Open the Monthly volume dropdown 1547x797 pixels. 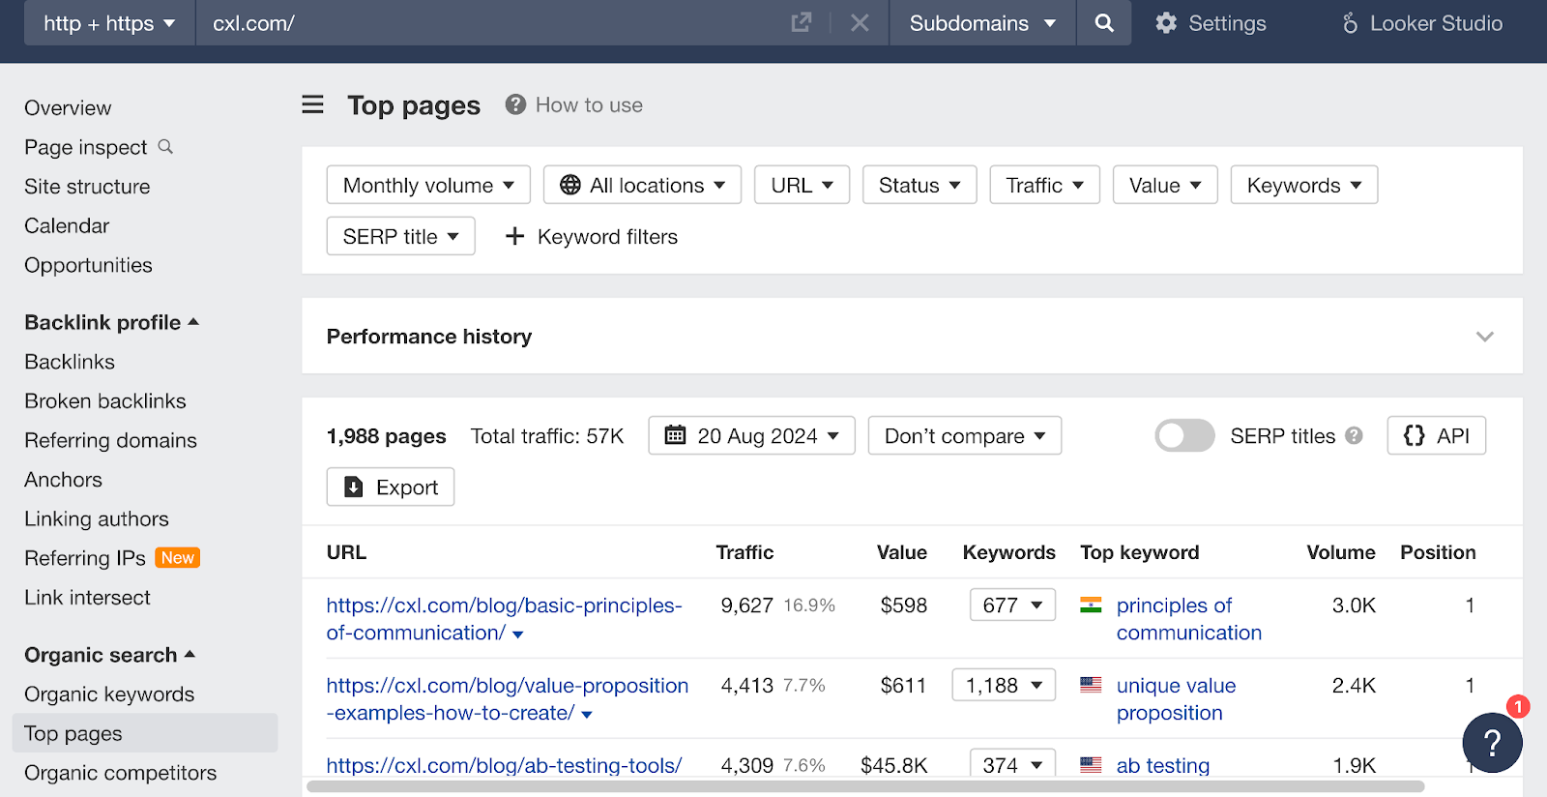428,185
